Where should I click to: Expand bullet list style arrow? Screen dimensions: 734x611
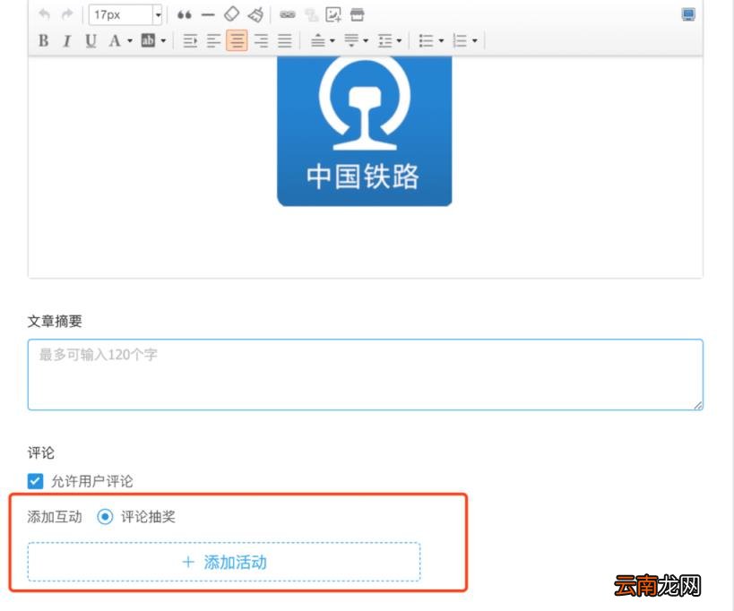(441, 40)
